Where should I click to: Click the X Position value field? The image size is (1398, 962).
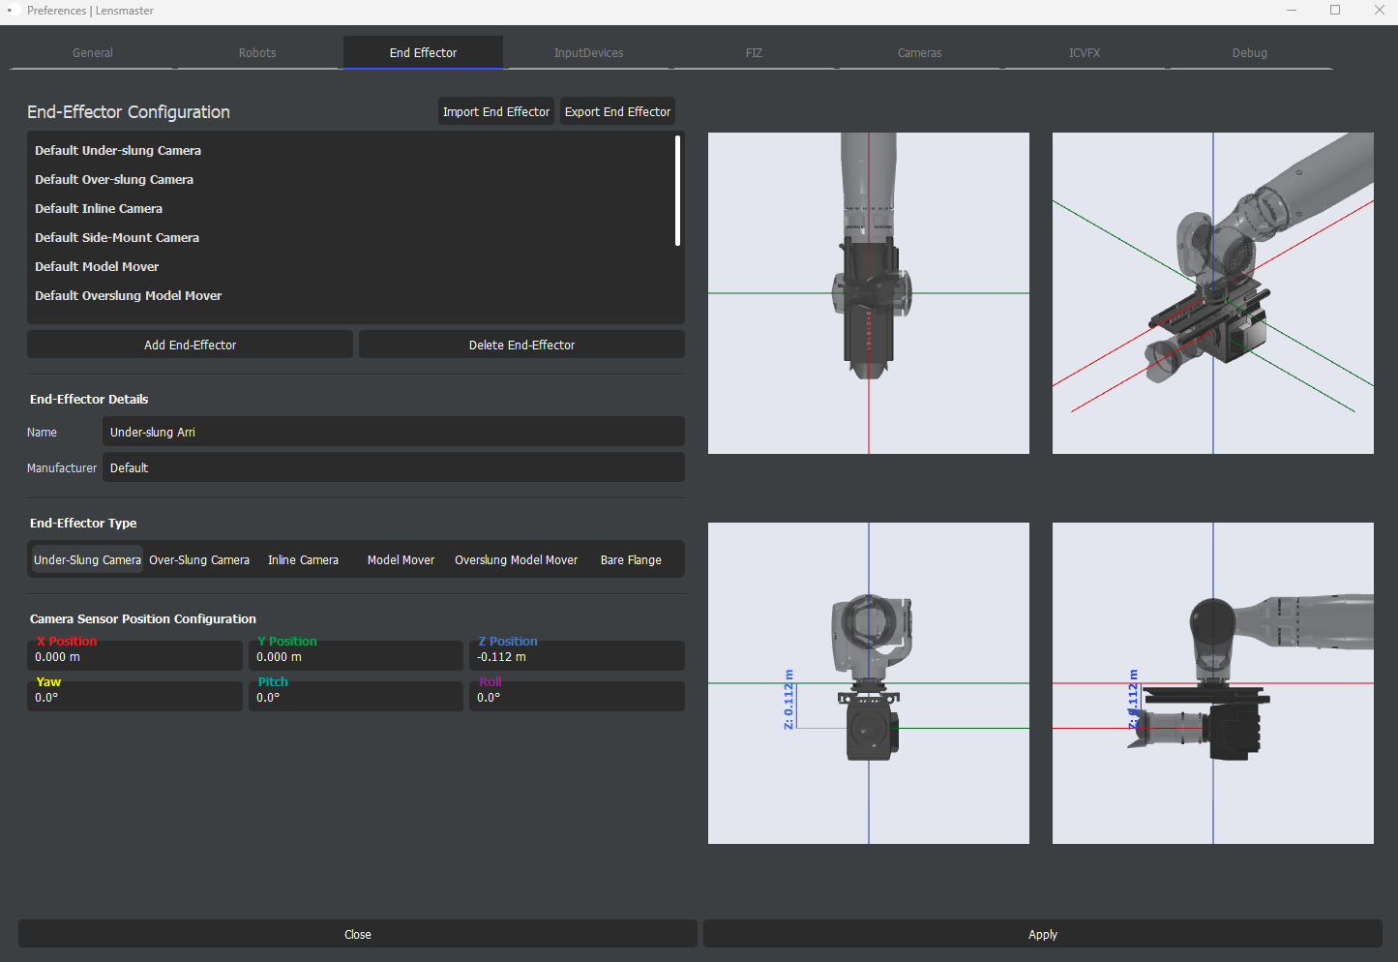[134, 656]
